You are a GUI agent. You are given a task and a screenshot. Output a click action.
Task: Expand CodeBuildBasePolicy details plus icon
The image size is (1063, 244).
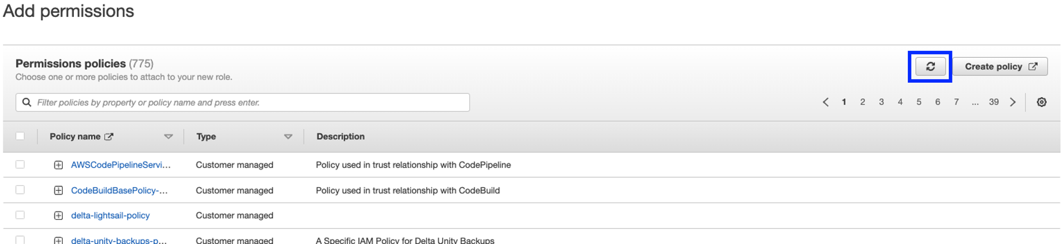pos(58,190)
